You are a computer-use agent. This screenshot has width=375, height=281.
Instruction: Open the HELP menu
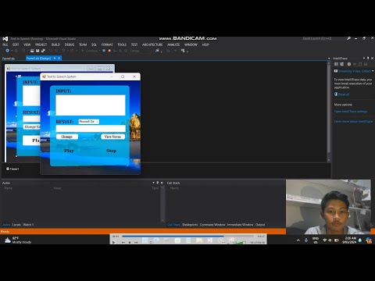205,44
